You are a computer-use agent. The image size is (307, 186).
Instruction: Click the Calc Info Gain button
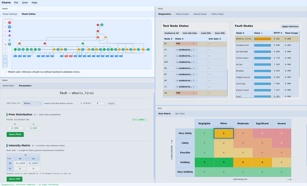coord(190,33)
